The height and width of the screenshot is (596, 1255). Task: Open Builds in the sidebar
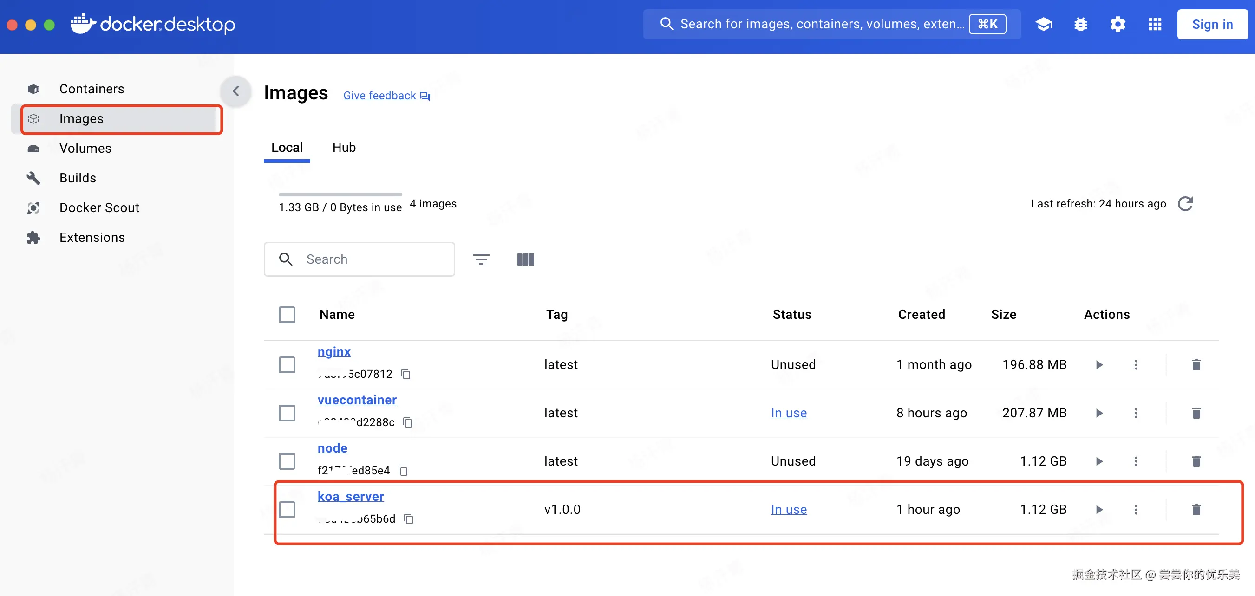(x=117, y=178)
